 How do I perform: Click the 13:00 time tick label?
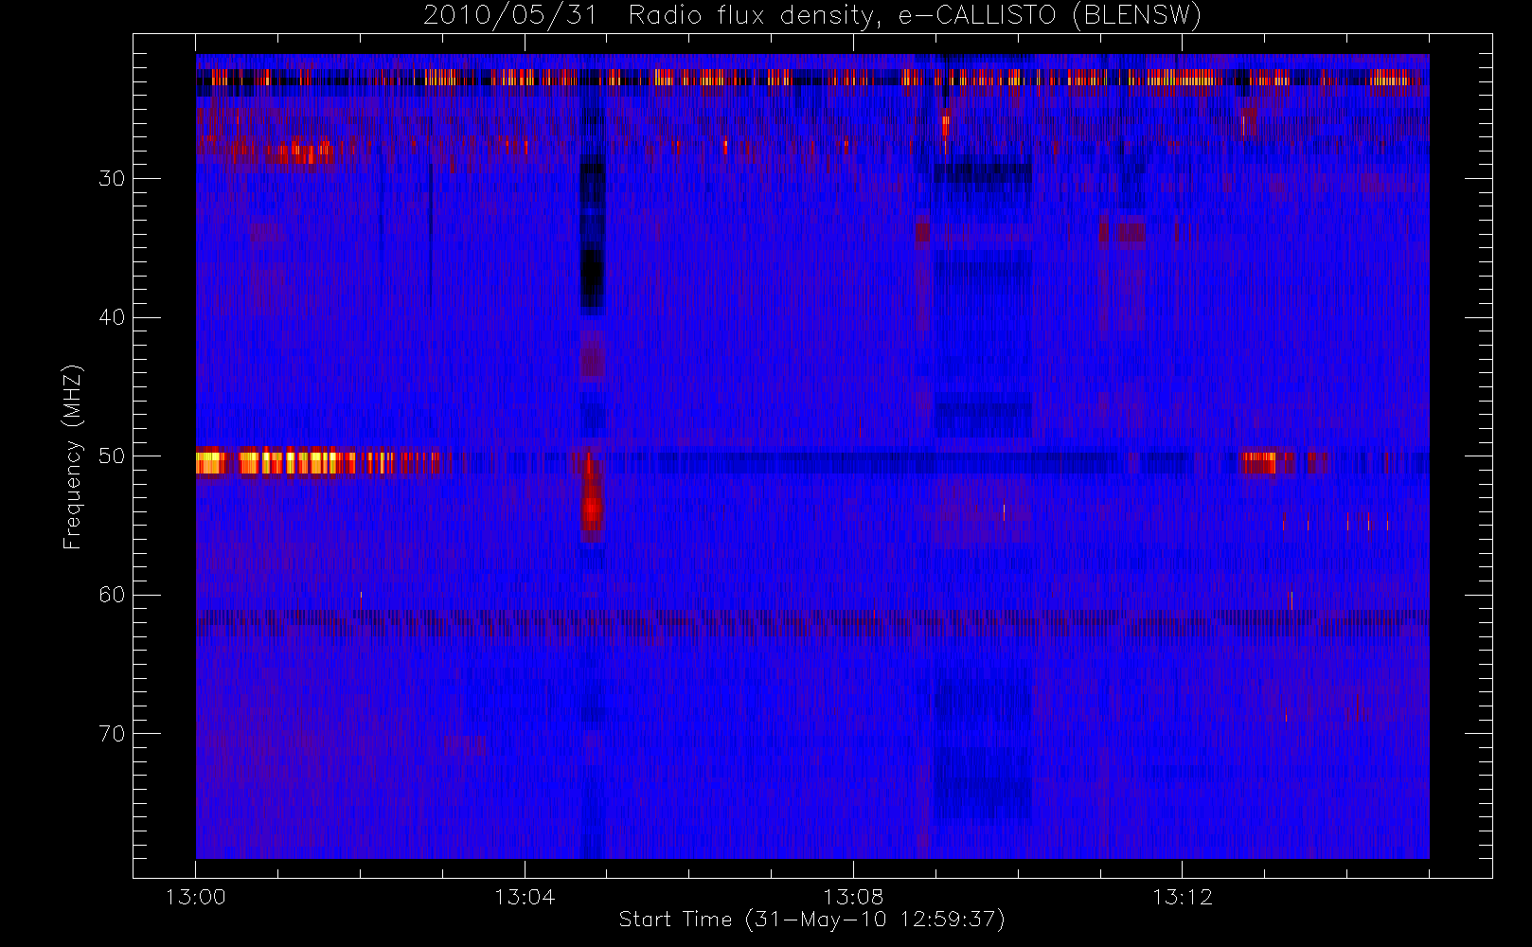[196, 897]
